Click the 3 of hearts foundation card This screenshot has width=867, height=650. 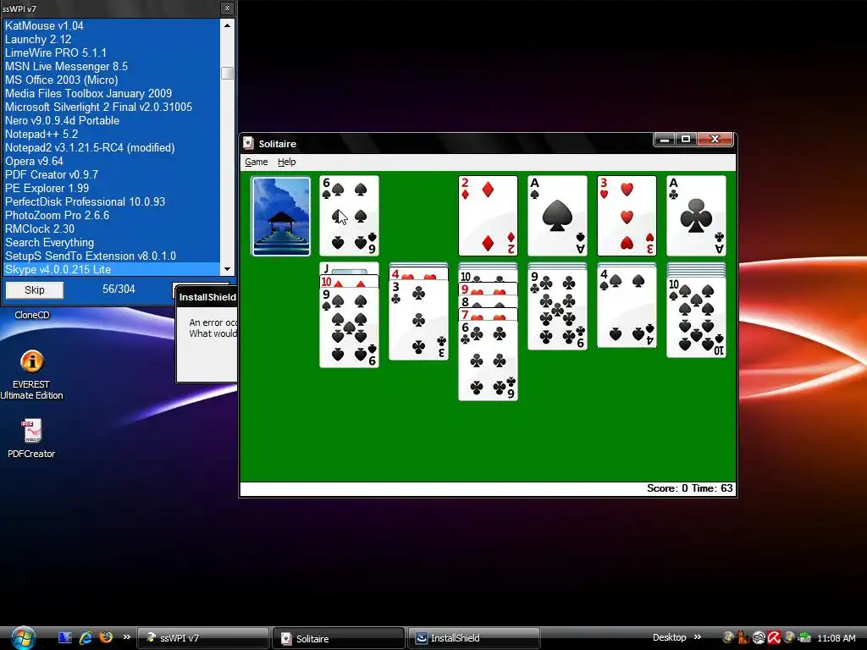click(x=627, y=216)
